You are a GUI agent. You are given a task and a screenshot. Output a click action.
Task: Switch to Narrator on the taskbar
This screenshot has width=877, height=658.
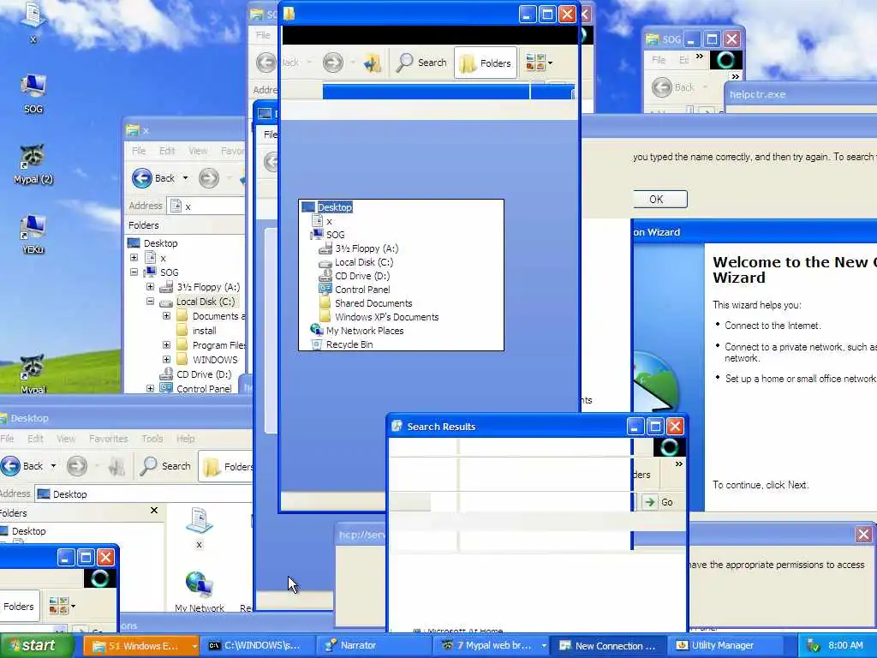373,646
